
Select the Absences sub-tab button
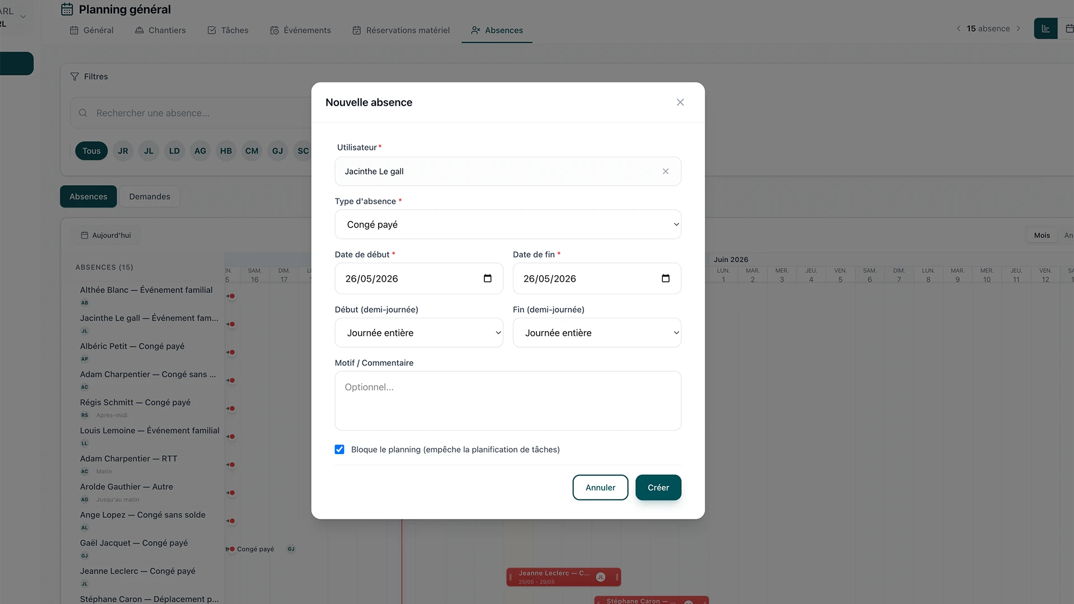pos(88,197)
